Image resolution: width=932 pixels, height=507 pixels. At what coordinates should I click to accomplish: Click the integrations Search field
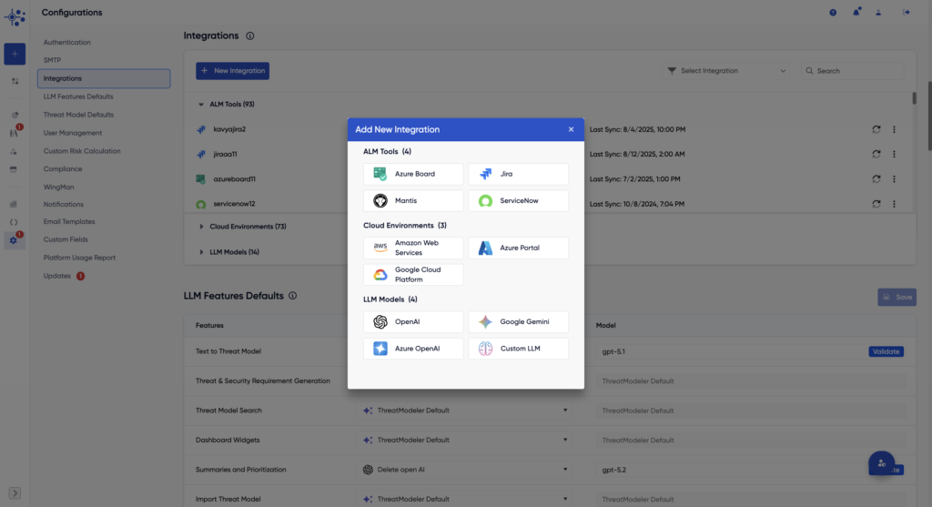click(x=856, y=71)
